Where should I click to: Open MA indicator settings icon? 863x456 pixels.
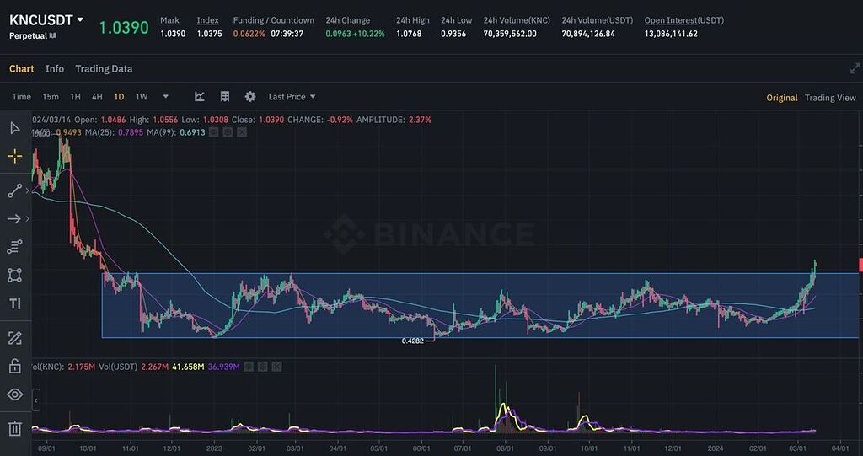click(228, 132)
